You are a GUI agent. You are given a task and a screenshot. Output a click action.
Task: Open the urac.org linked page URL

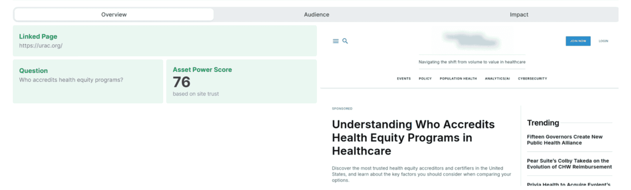pos(41,46)
